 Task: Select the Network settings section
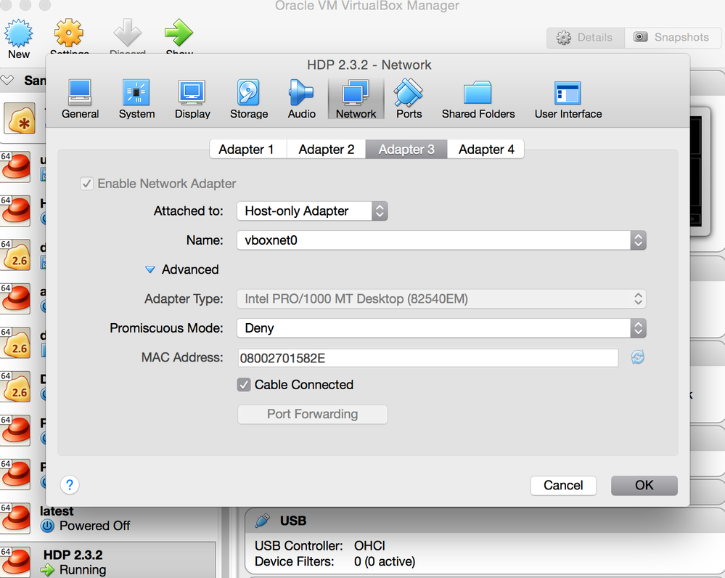(356, 99)
